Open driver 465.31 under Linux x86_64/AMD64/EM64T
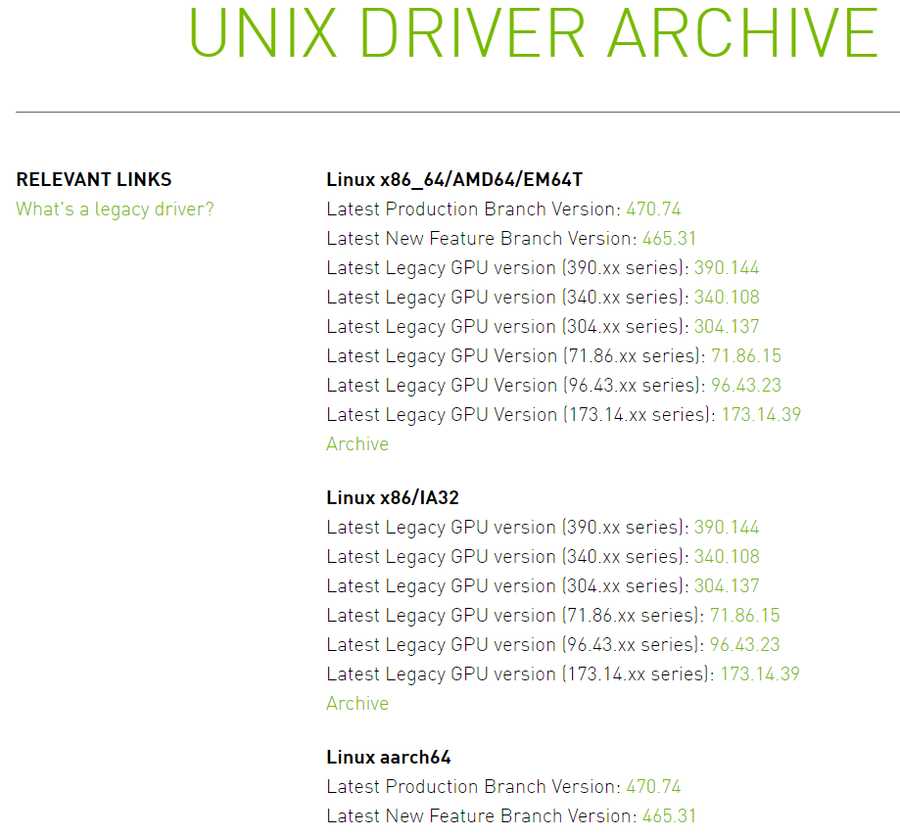The image size is (900, 836). tap(669, 238)
